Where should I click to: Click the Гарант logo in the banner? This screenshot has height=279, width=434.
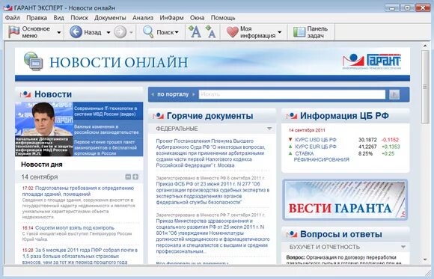point(371,61)
